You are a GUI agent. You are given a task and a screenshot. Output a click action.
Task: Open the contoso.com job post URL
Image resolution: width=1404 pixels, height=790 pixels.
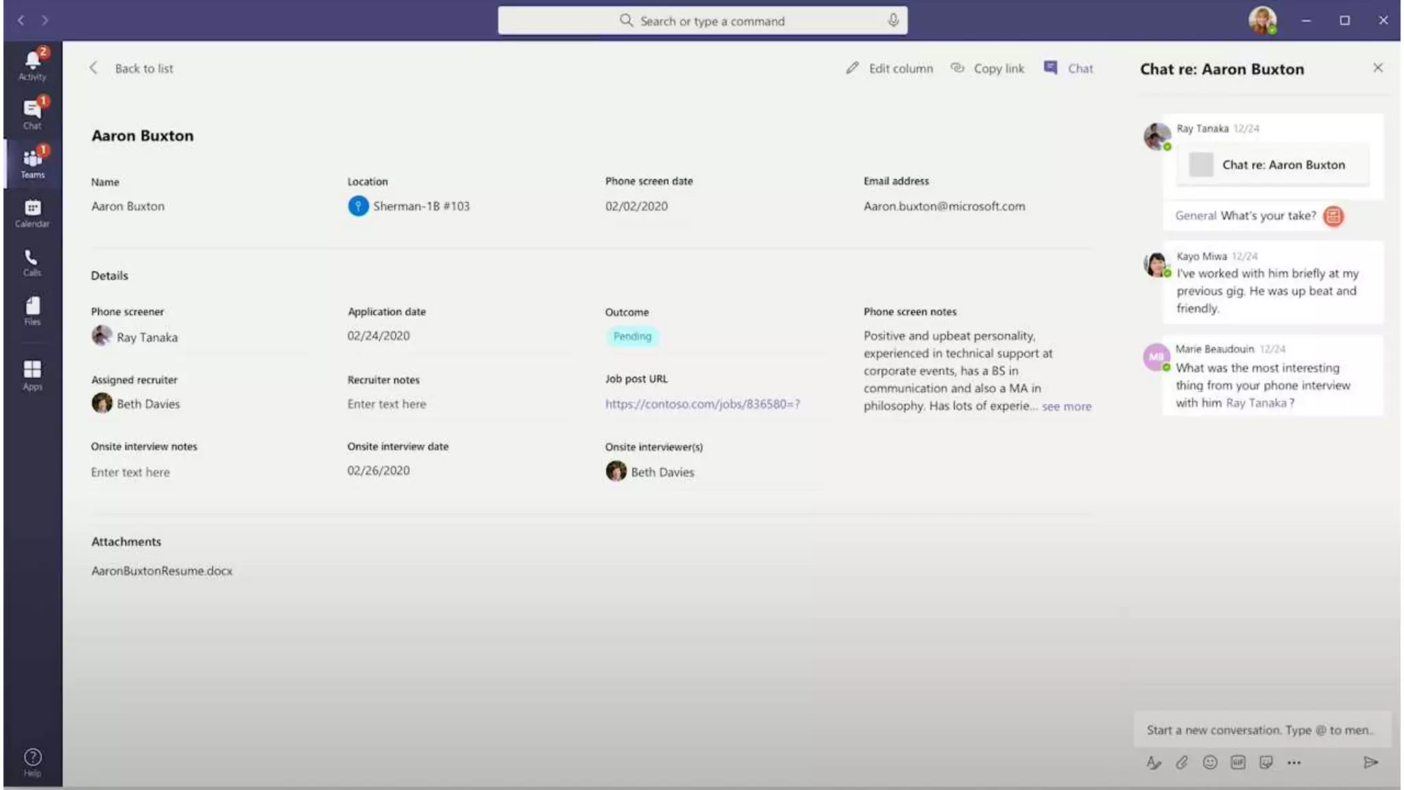tap(702, 404)
